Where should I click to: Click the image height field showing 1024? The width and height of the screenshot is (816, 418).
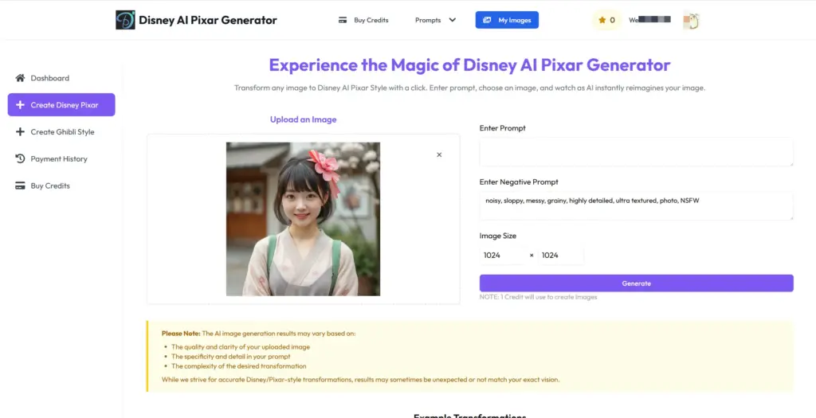[x=561, y=256]
